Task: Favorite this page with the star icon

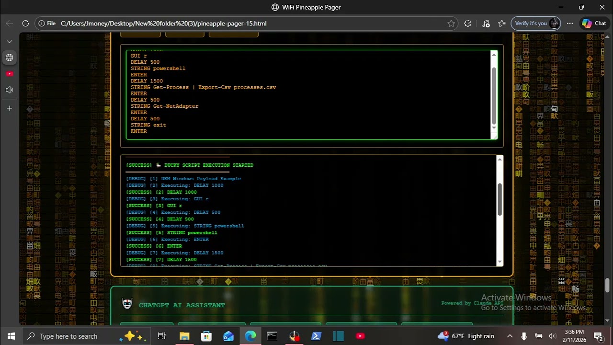Action: pyautogui.click(x=451, y=23)
